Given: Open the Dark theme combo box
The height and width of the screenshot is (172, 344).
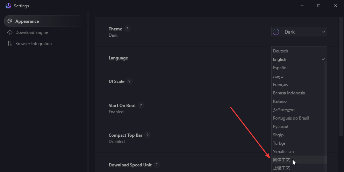Looking at the screenshot, I should pos(295,32).
